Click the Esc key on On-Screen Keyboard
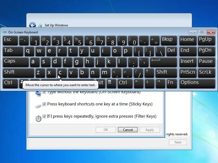The width and height of the screenshot is (218, 163). tap(10, 40)
